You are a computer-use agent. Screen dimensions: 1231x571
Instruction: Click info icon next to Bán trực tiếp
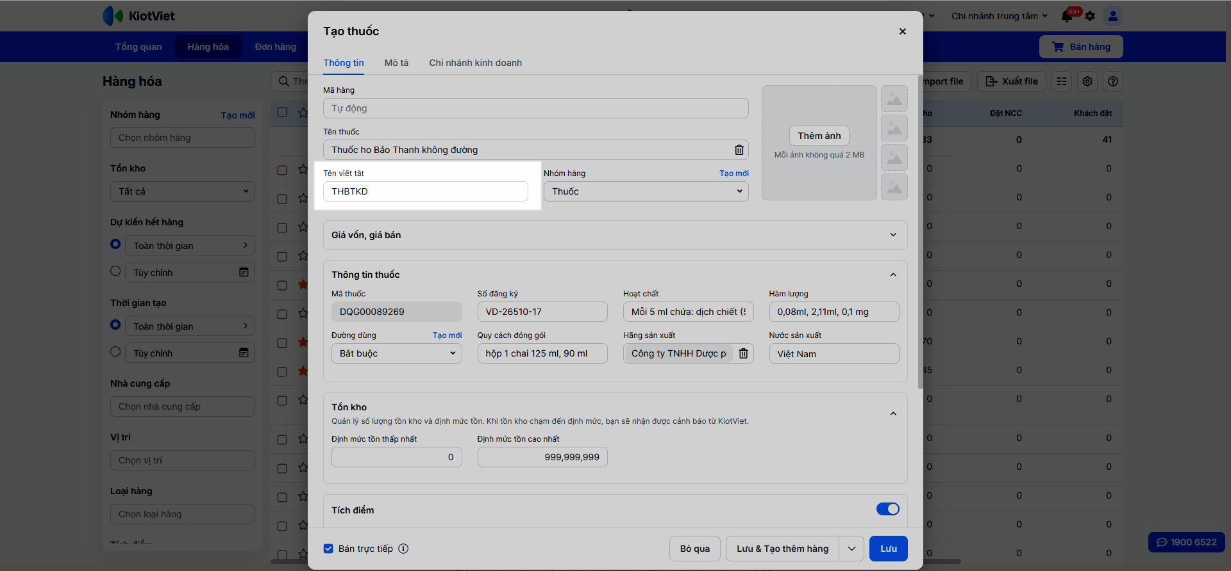coord(403,549)
